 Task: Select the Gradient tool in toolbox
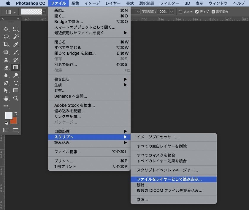coord(15,67)
